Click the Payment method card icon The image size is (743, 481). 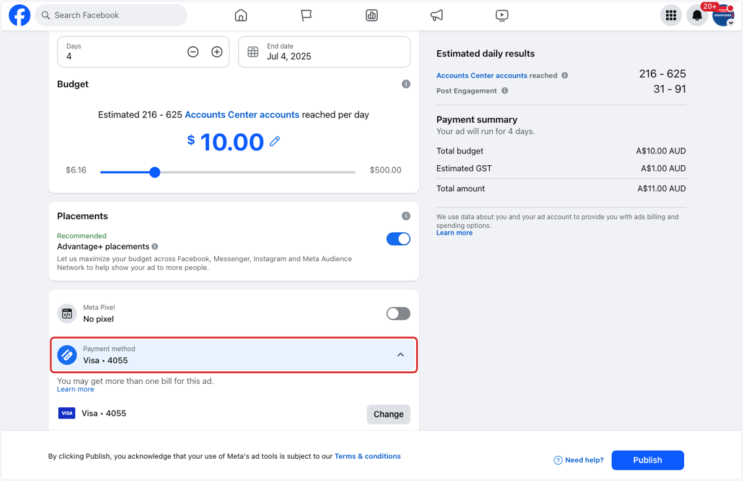pyautogui.click(x=67, y=355)
